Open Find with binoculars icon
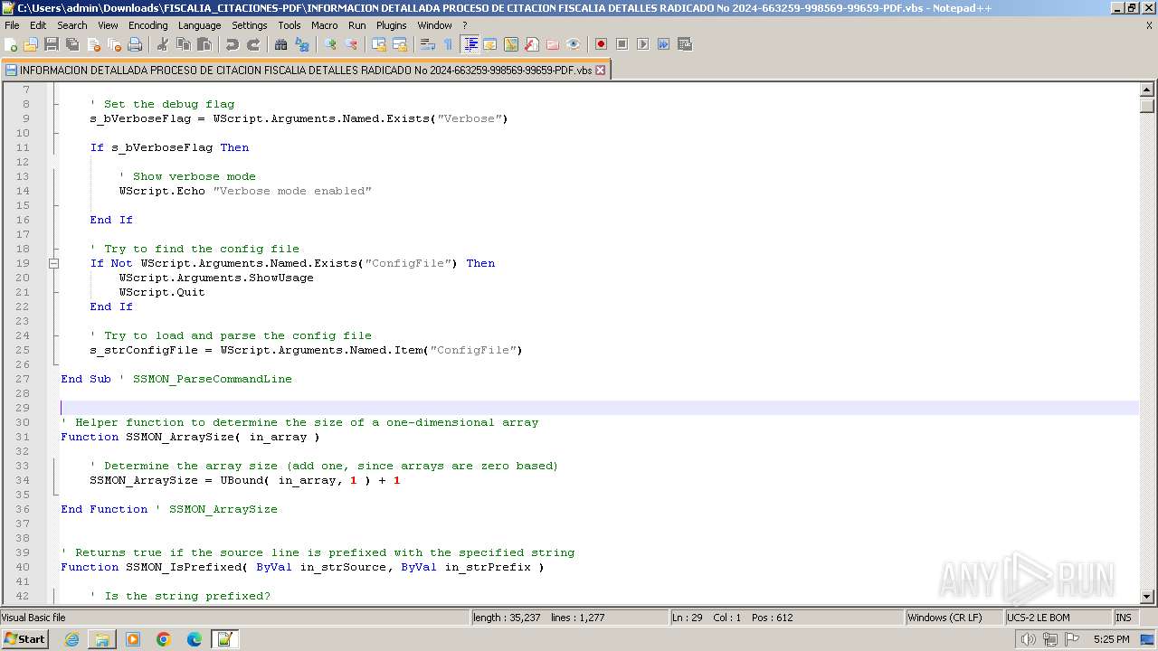The image size is (1158, 651). tap(281, 44)
